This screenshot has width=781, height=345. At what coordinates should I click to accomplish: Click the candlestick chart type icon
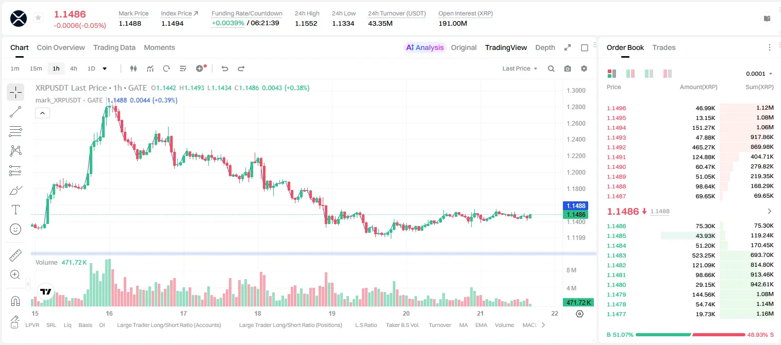click(134, 68)
